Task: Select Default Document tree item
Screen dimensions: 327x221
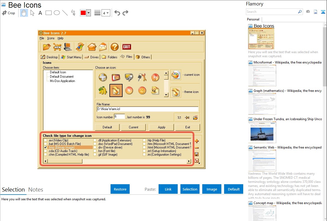Action: (x=62, y=77)
